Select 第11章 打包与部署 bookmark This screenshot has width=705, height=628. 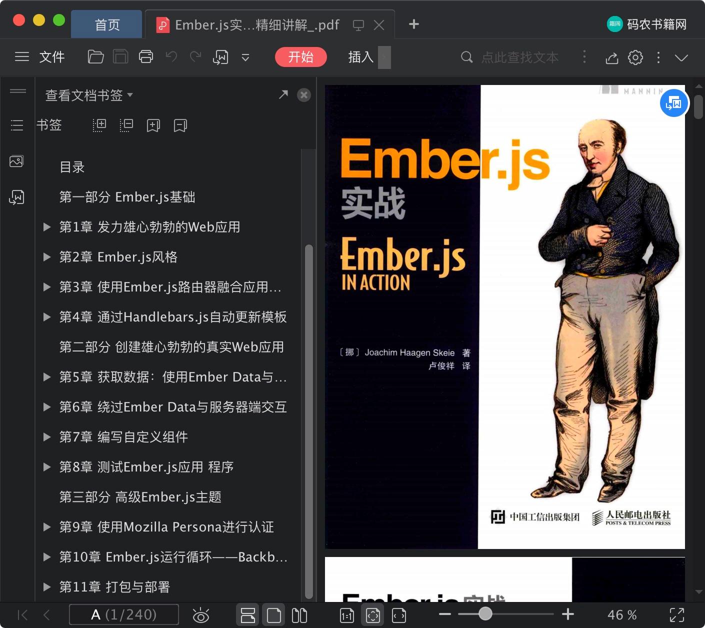tap(114, 587)
